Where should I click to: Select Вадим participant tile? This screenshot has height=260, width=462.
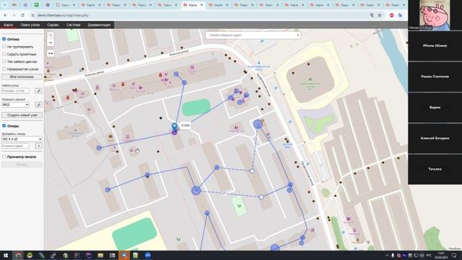coord(435,108)
